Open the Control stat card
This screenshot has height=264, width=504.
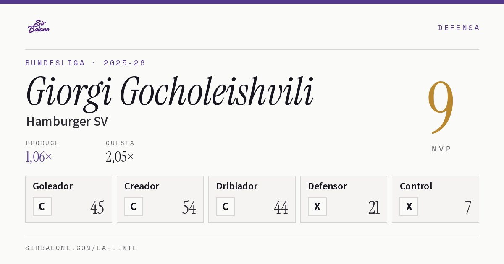point(435,199)
